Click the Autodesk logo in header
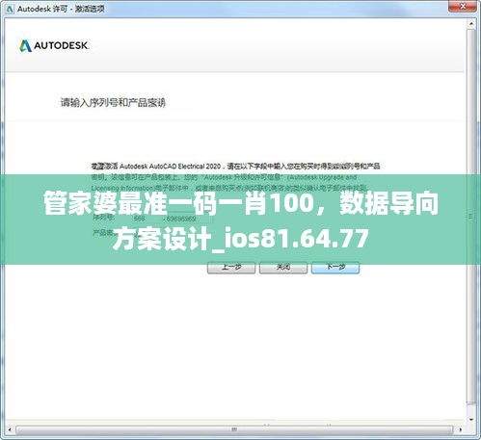 (54, 45)
